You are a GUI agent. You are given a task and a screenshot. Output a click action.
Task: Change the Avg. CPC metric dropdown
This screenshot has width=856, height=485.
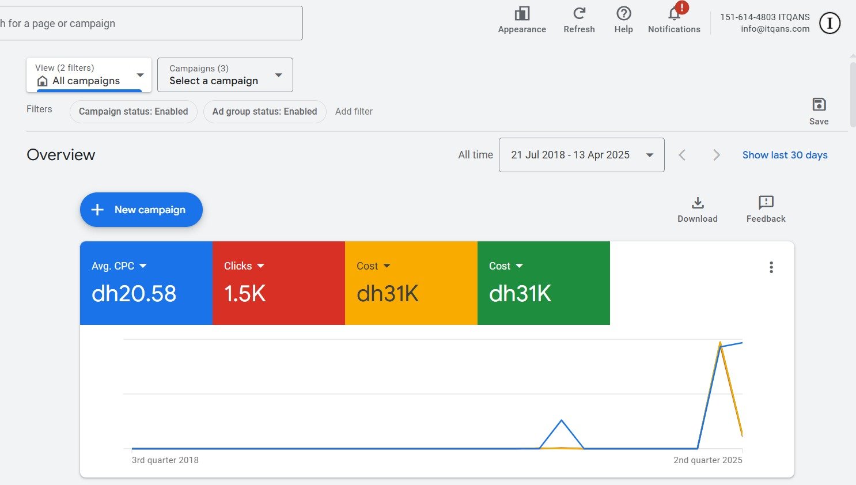119,266
